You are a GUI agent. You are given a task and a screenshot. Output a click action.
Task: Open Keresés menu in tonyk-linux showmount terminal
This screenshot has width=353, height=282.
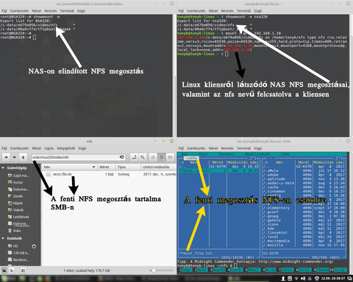pyautogui.click(x=227, y=11)
